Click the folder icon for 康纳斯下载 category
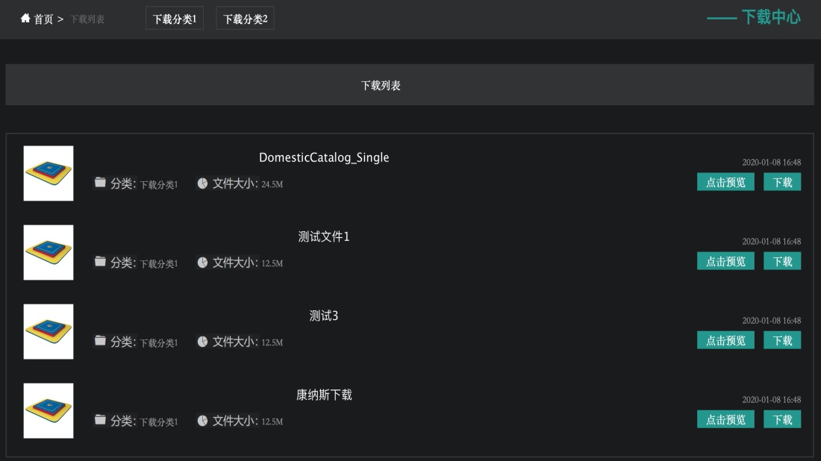The width and height of the screenshot is (821, 461). 100,420
